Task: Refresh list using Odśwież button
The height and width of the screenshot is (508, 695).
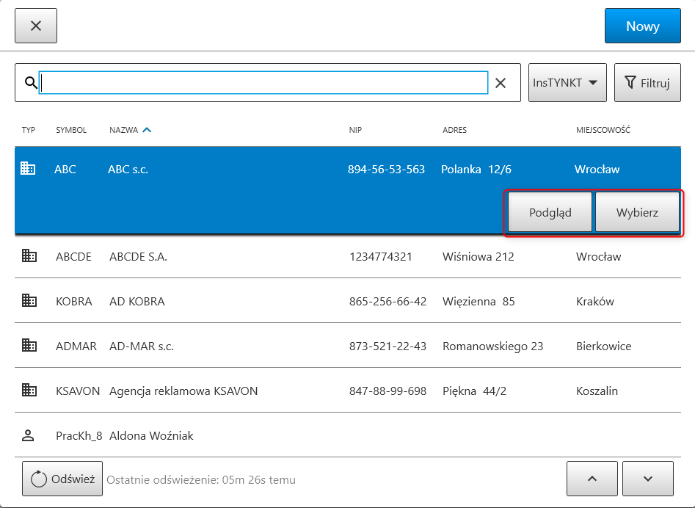Action: (62, 479)
